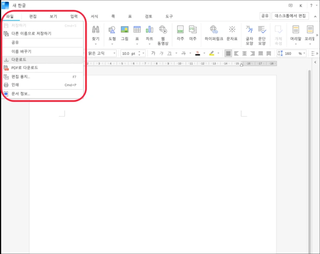
Task: Switch to the 서식 tab
Action: click(x=94, y=16)
